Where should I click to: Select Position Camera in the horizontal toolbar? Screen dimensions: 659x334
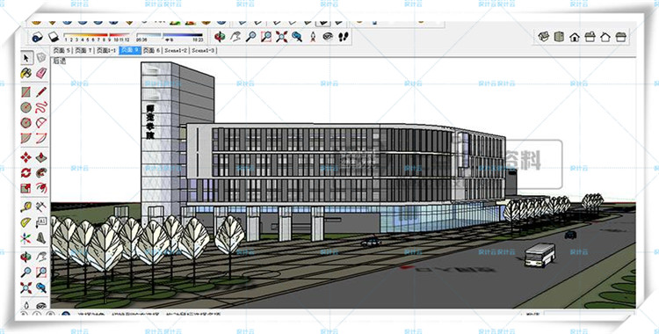[x=313, y=37]
